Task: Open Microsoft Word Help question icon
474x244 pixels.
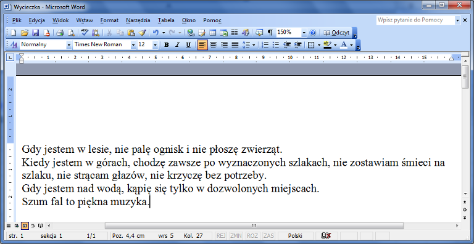Action: (313, 33)
